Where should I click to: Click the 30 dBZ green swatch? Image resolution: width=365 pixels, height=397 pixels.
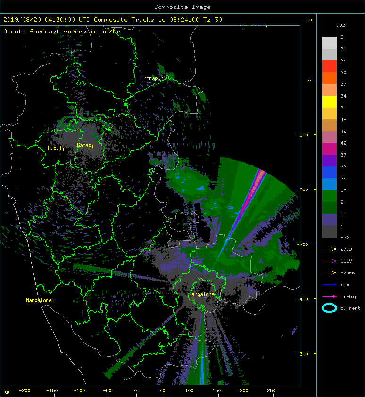click(x=329, y=196)
